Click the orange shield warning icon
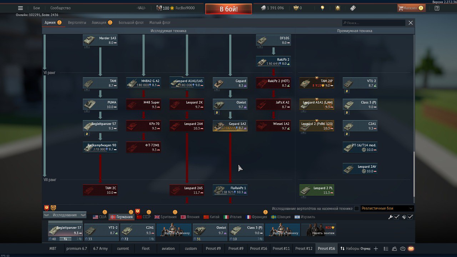This screenshot has width=457, height=257. click(x=53, y=208)
